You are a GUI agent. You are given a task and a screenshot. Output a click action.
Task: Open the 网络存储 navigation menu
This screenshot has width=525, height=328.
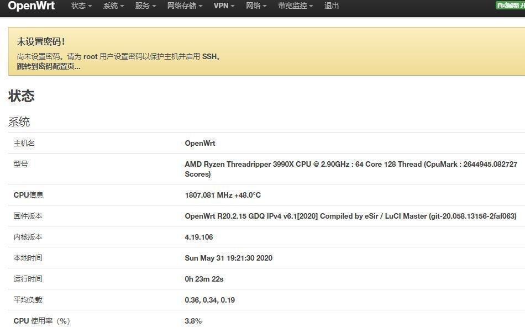[x=185, y=6]
